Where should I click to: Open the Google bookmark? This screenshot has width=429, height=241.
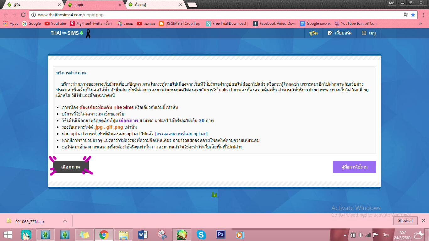pos(31,24)
